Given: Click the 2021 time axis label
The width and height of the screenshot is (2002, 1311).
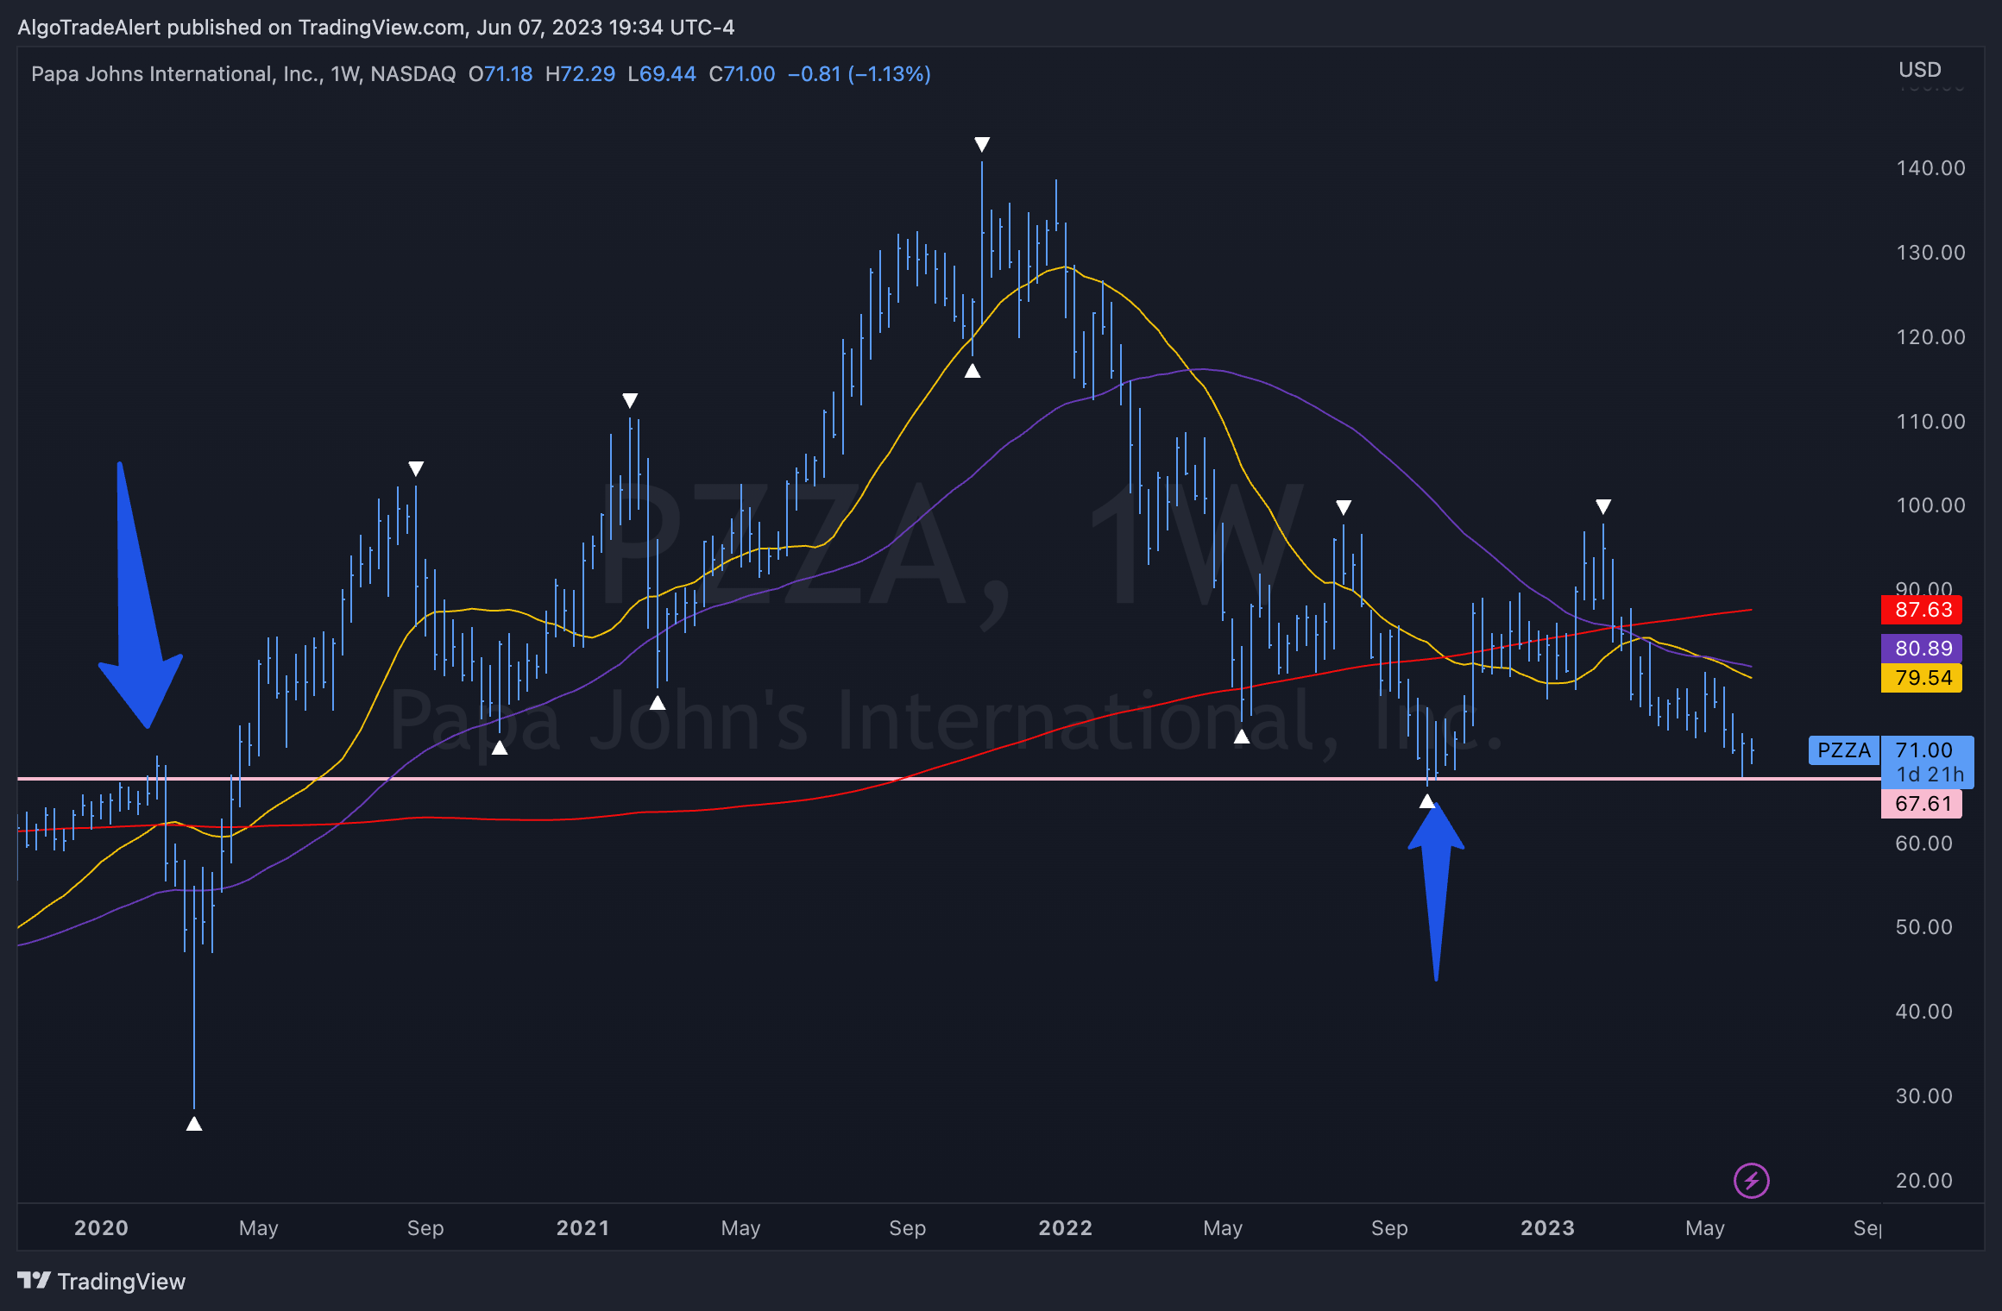Looking at the screenshot, I should 582,1228.
